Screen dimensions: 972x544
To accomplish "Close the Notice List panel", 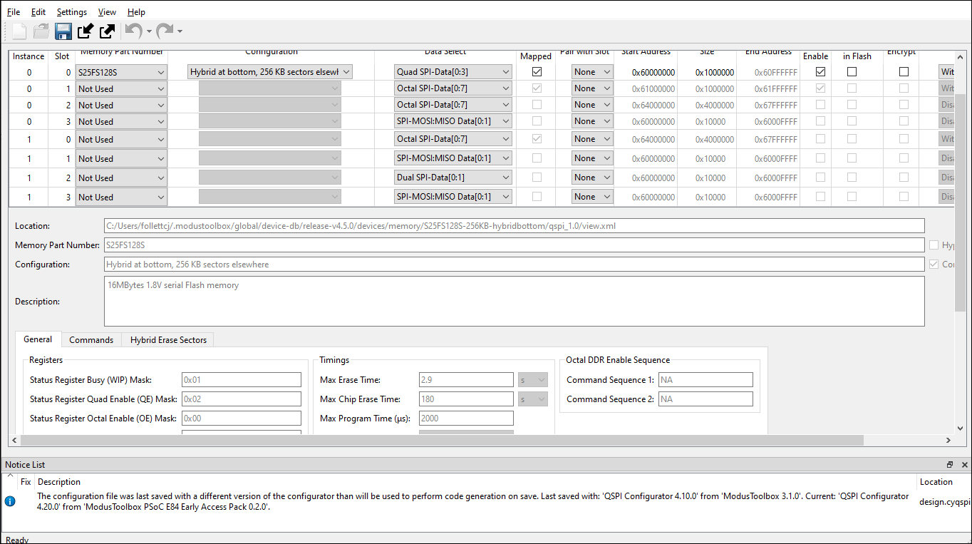I will click(964, 464).
